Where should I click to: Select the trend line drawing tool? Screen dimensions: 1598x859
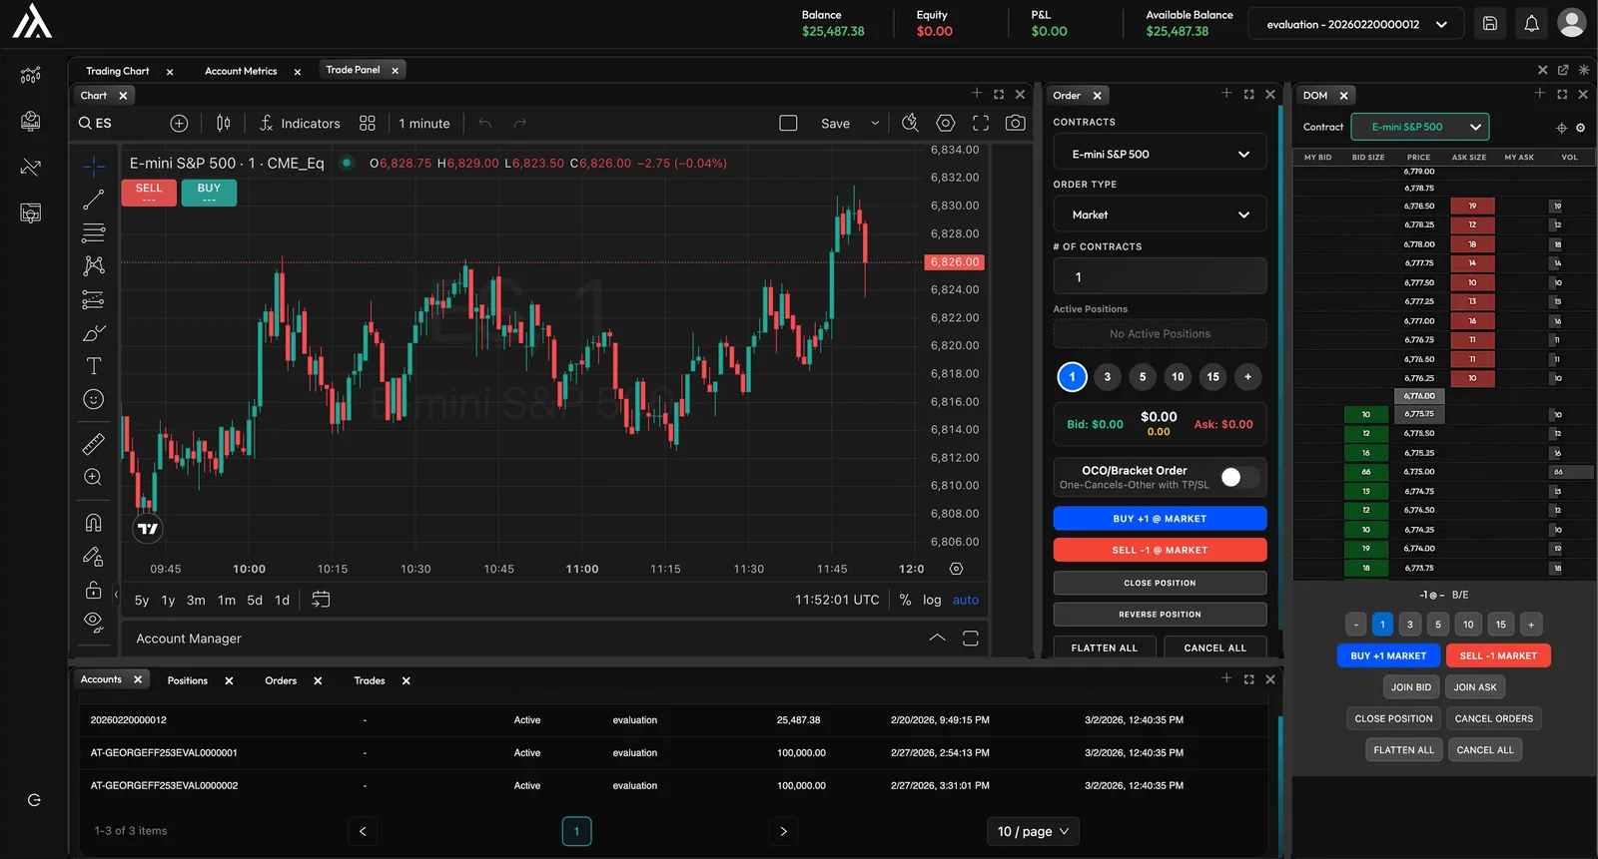click(x=94, y=201)
